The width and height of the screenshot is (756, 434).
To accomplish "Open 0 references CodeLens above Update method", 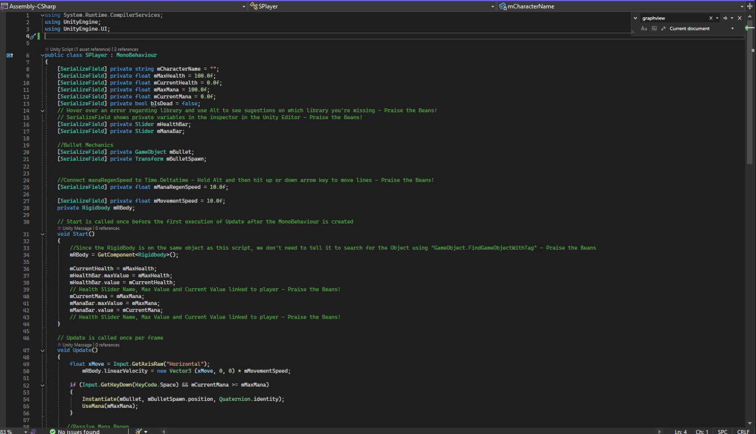I will click(108, 345).
